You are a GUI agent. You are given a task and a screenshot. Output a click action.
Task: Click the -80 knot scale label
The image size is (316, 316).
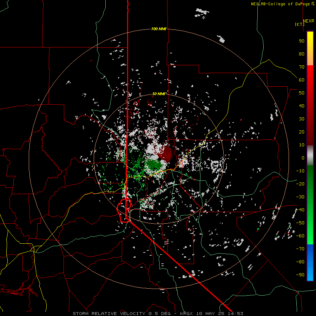[x=300, y=262]
